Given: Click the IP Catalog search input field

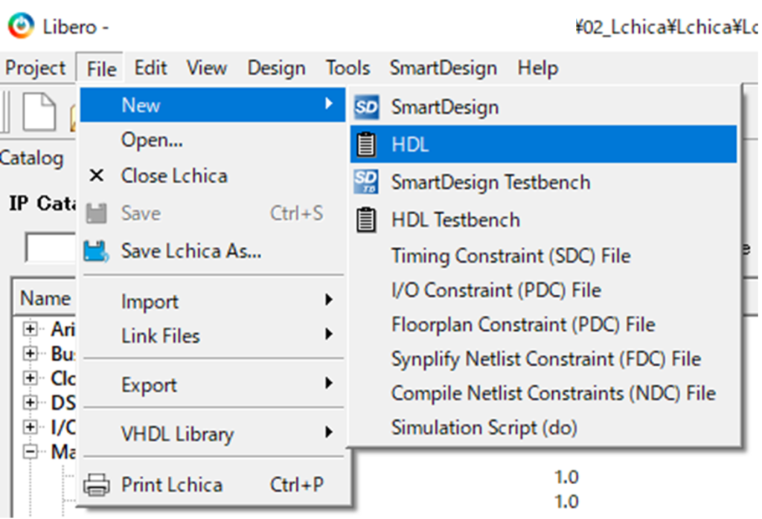Looking at the screenshot, I should tap(51, 248).
